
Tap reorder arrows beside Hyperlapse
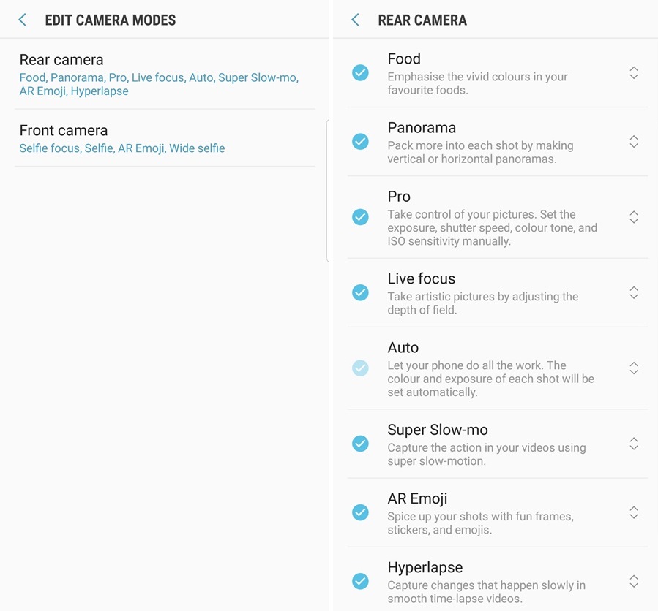pyautogui.click(x=634, y=581)
